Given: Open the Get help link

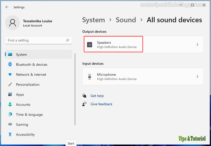Looking at the screenshot, I should tap(97, 96).
